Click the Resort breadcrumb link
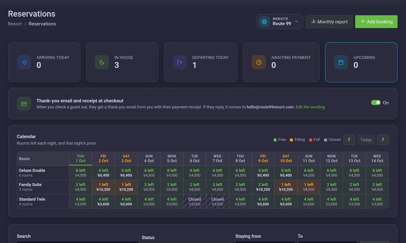Screen dimensions: 406x243 tap(15, 24)
